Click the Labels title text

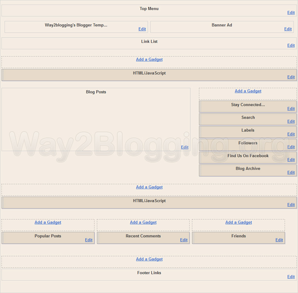tap(248, 130)
